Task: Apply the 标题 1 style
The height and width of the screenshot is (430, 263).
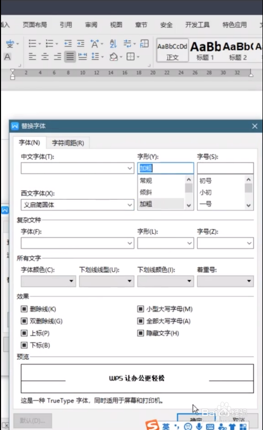Action: (x=205, y=50)
